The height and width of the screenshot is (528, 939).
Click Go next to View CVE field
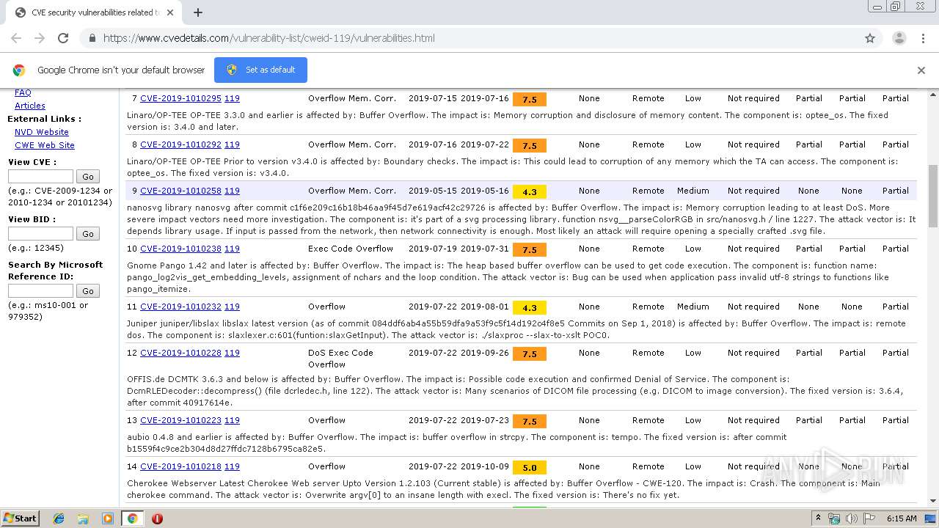coord(88,176)
